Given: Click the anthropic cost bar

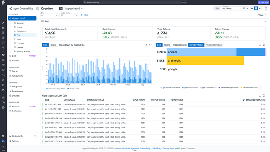Looking at the screenshot, I should click(x=205, y=60).
